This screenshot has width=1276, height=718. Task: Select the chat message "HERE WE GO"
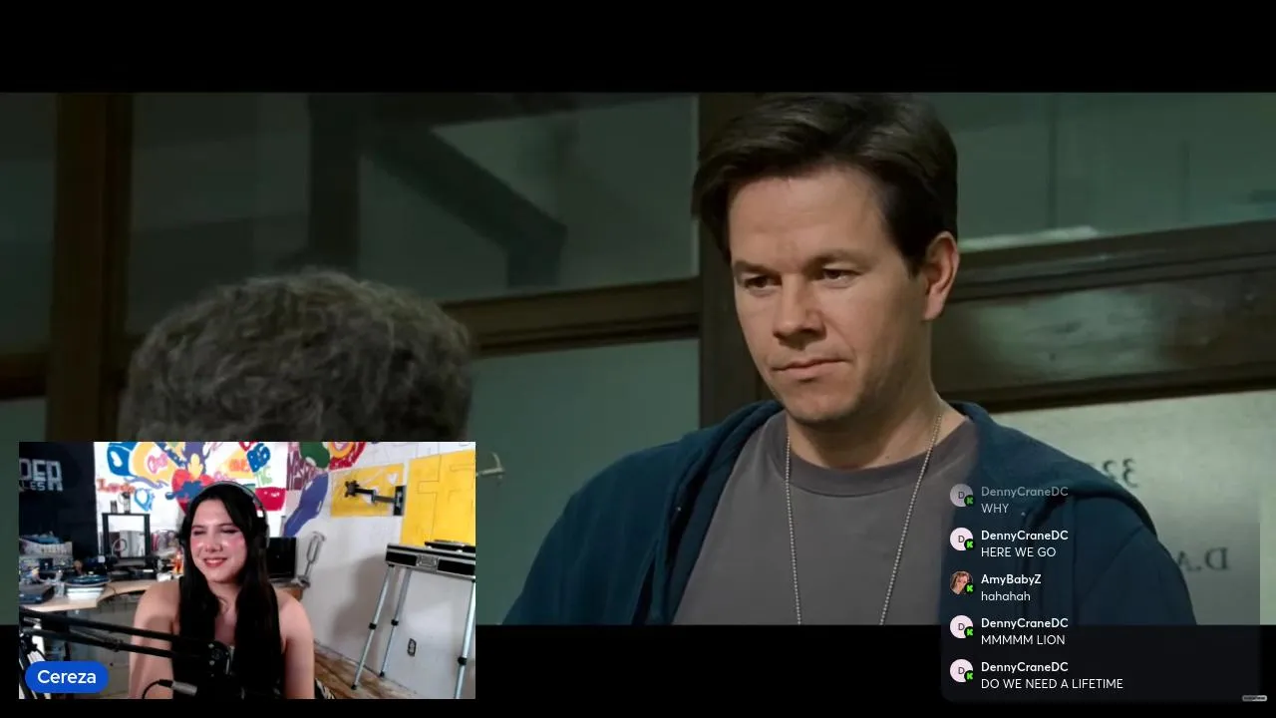coord(1018,552)
